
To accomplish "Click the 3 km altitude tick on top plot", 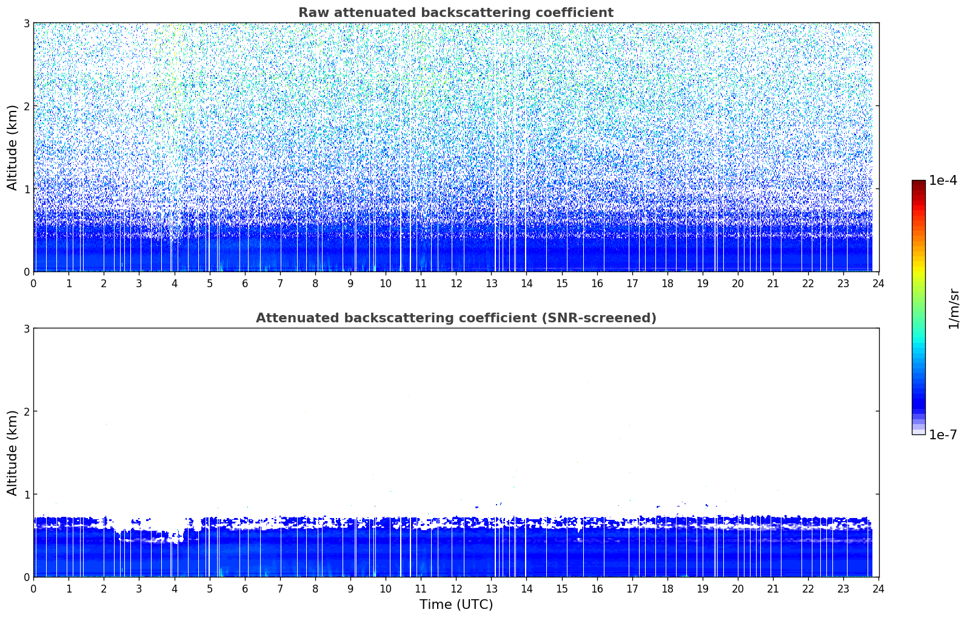I will (26, 23).
